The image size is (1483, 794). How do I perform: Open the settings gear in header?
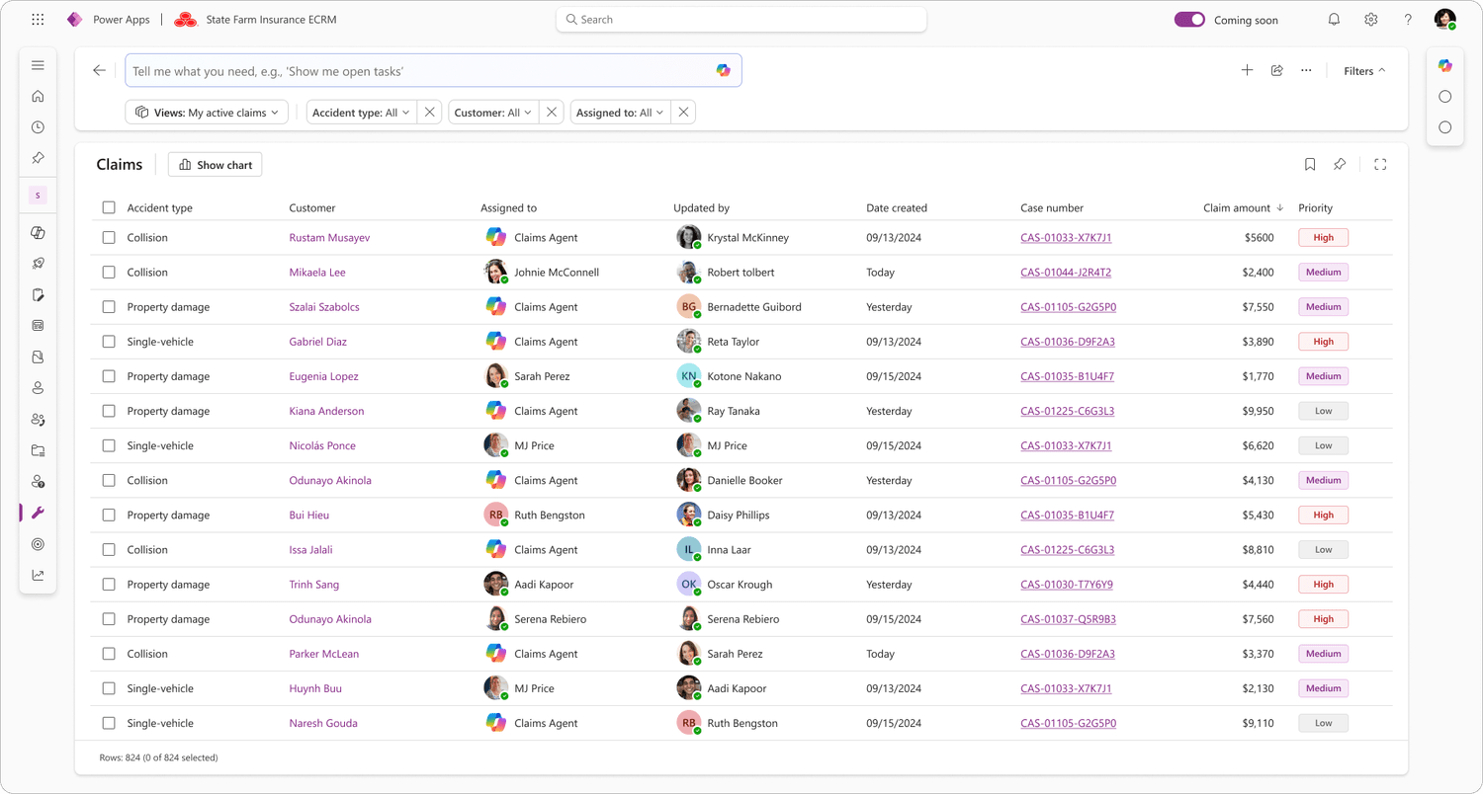[1371, 20]
